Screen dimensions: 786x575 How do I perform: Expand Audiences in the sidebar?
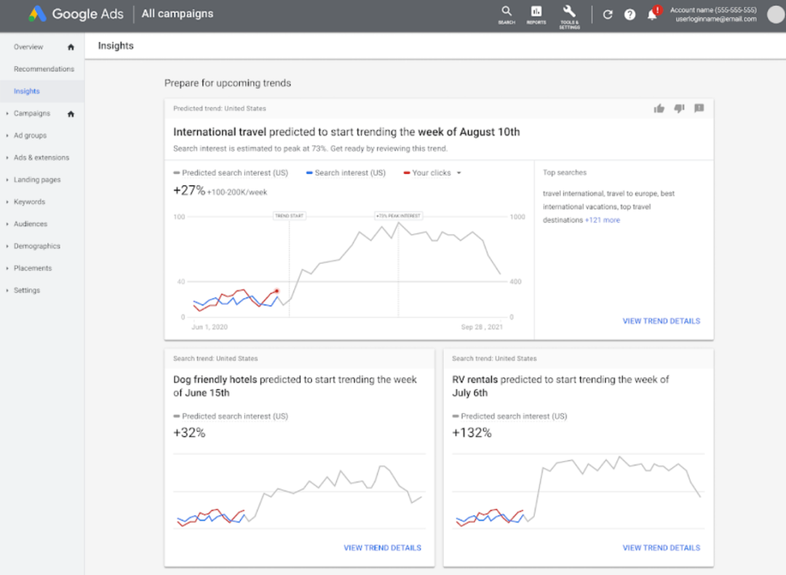[7, 224]
